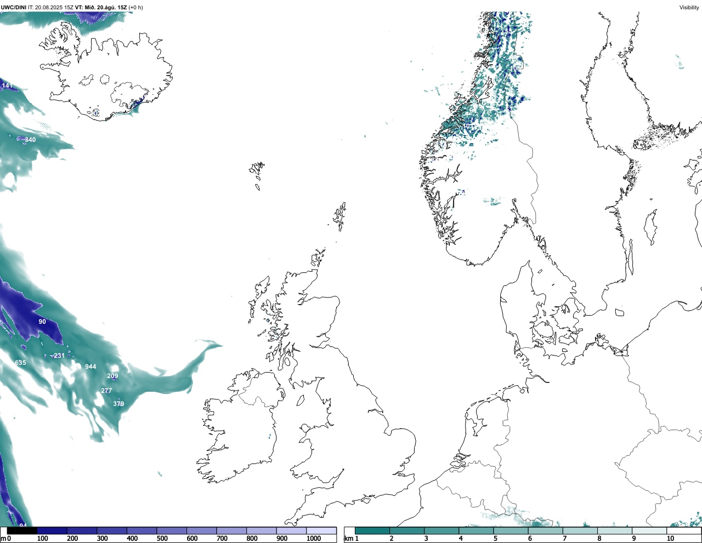
Task: Click the '500' tick on metre legend
Action: click(x=162, y=539)
